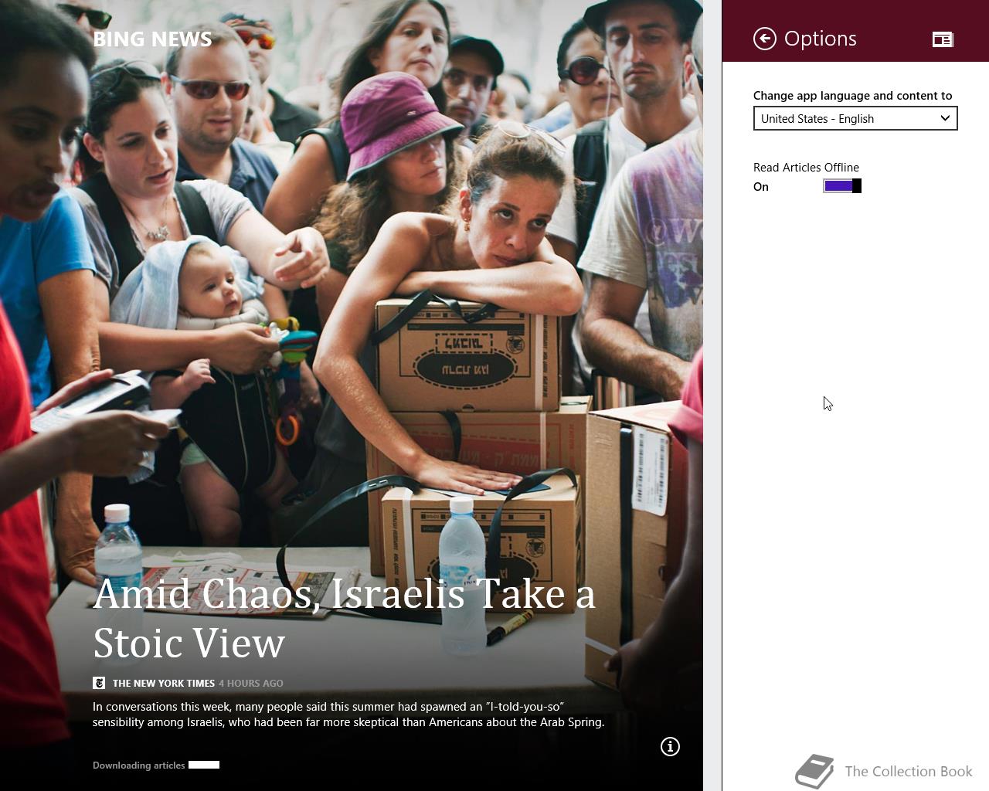Open the Amid Chaos headline article
989x791 pixels.
coord(344,618)
